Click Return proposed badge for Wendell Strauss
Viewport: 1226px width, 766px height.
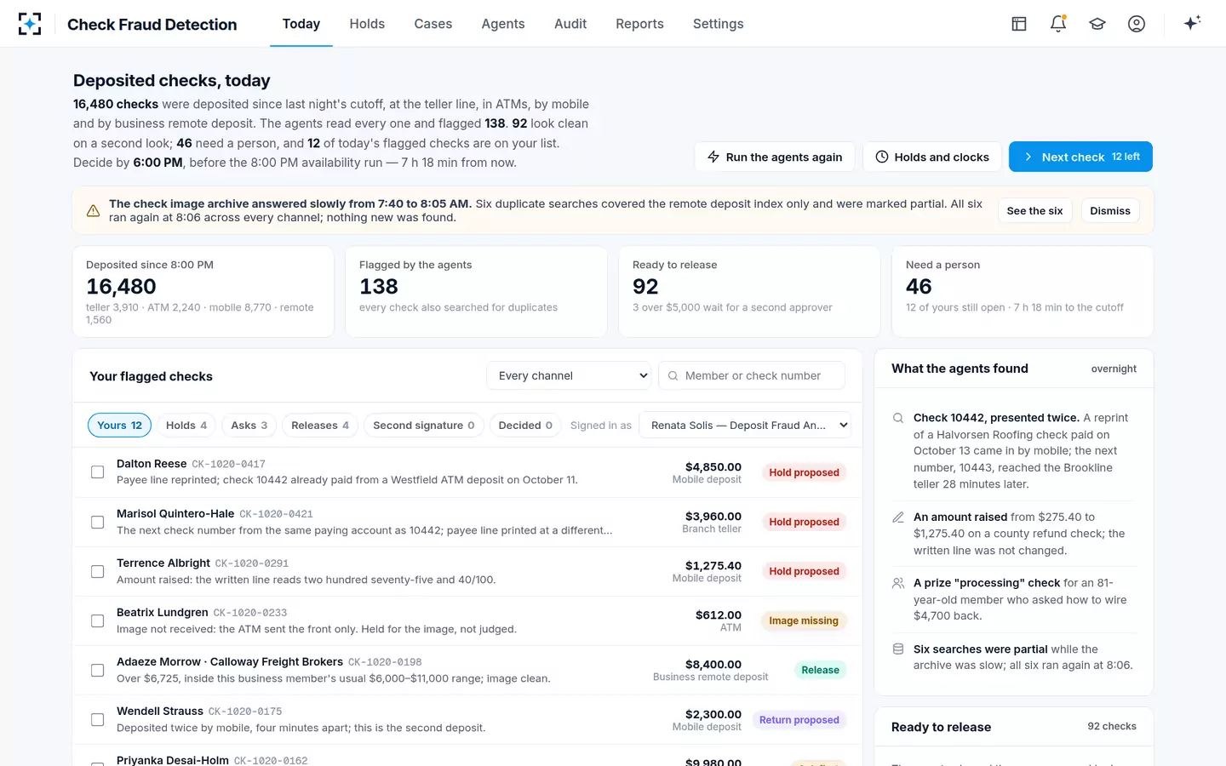coord(799,720)
